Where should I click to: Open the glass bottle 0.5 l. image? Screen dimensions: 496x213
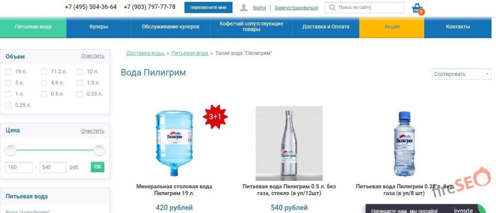coord(289,143)
